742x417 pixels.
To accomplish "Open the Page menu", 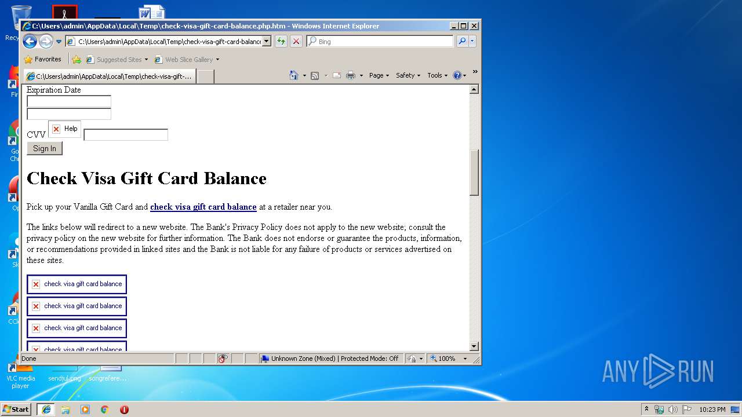I will tap(379, 75).
